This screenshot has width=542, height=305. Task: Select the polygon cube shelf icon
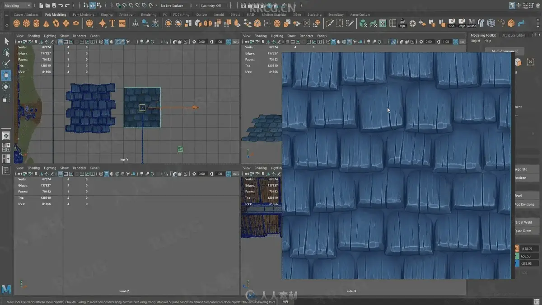point(27,23)
